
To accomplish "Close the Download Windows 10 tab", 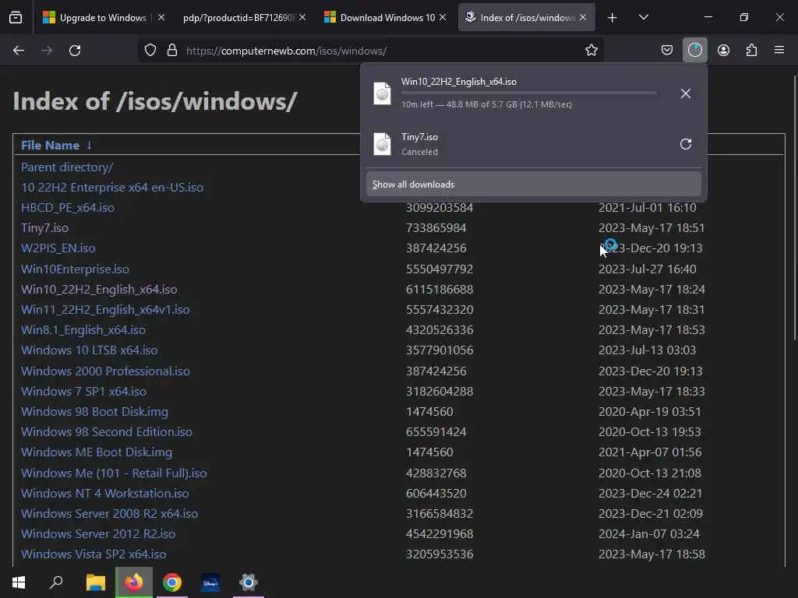I will tap(443, 17).
